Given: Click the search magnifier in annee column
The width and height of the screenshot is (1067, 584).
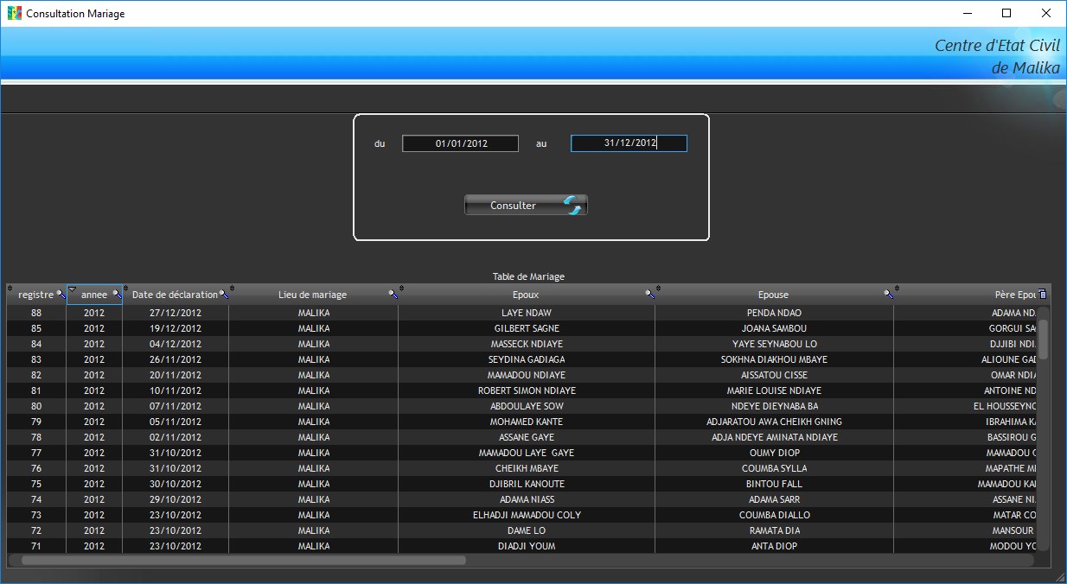Looking at the screenshot, I should coord(117,295).
